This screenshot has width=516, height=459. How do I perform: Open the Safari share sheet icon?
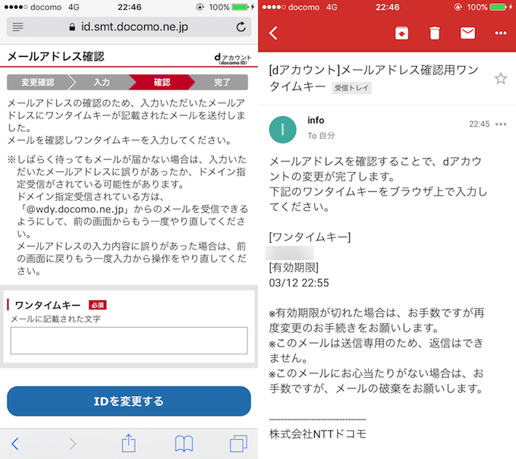point(128,443)
